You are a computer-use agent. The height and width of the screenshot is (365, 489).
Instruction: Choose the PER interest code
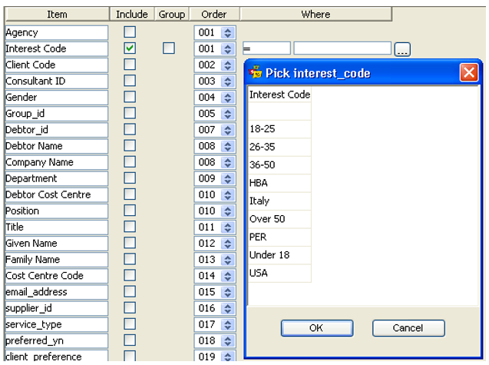(x=279, y=237)
